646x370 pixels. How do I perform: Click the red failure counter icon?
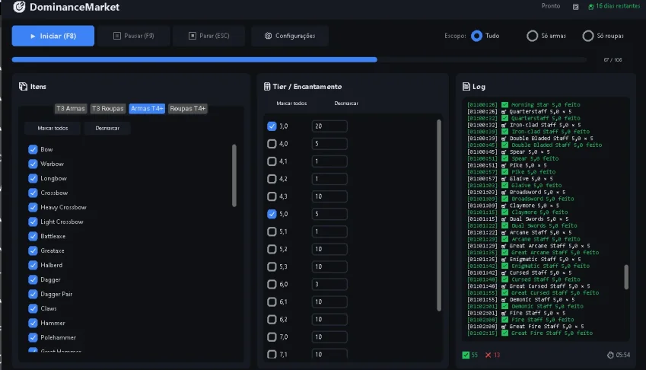point(488,355)
